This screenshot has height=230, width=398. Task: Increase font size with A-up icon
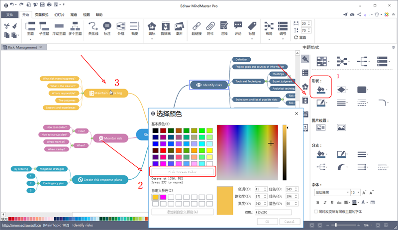(364, 193)
